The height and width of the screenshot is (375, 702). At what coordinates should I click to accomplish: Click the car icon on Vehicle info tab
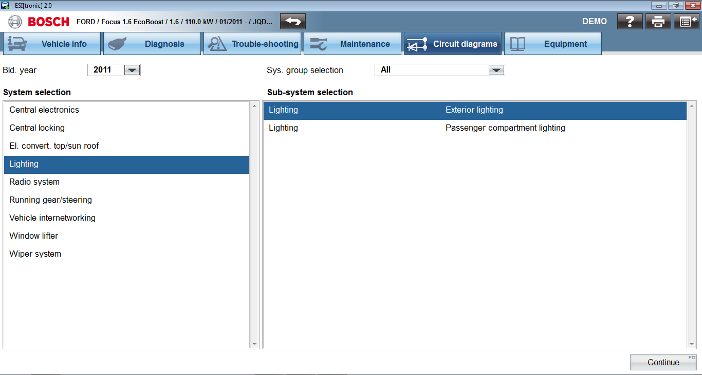pos(17,44)
